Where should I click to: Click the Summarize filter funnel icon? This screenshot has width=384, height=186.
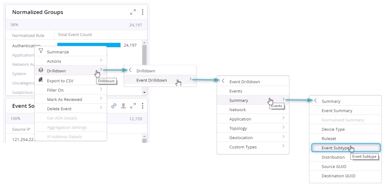(41, 51)
